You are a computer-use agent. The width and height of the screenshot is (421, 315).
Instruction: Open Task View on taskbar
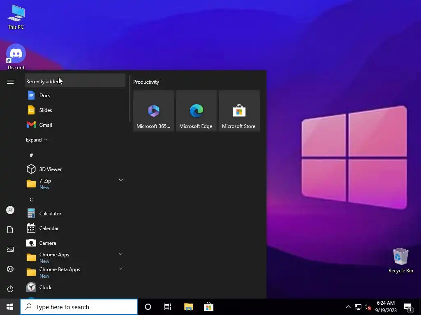click(168, 307)
